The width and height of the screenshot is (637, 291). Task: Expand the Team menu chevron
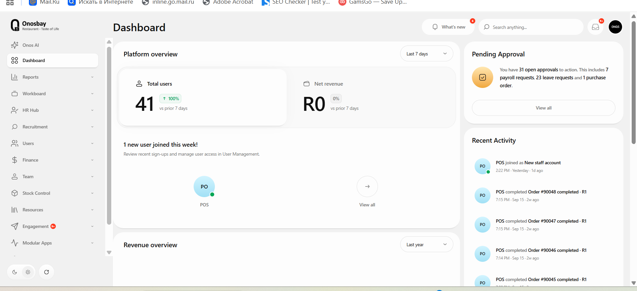pos(92,177)
